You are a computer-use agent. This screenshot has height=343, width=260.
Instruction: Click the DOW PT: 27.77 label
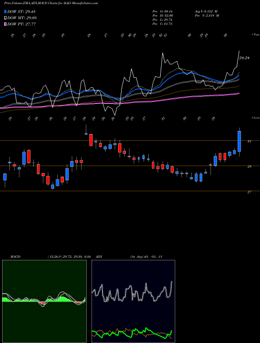[22, 24]
